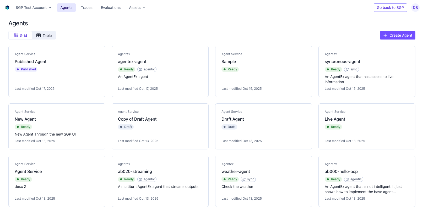Click the Ready badge on Sample card
Image resolution: width=423 pixels, height=213 pixels.
click(x=230, y=69)
